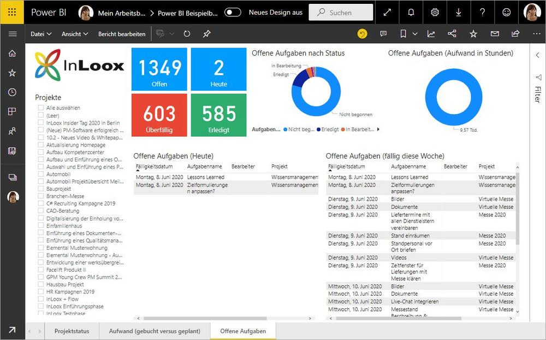The width and height of the screenshot is (546, 340).
Task: Open settings gear icon
Action: (x=435, y=13)
